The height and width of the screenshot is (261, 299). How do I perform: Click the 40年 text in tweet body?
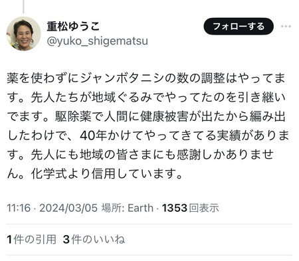[94, 135]
